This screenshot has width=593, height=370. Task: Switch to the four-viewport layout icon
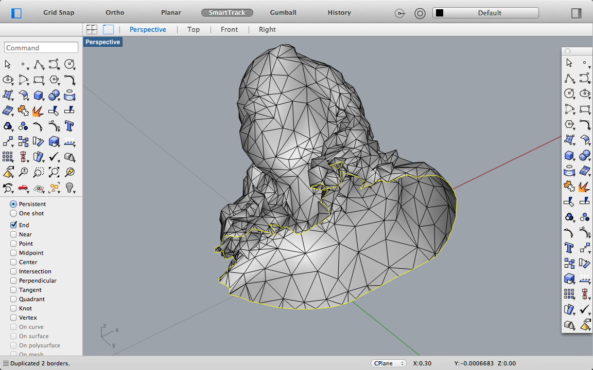92,29
